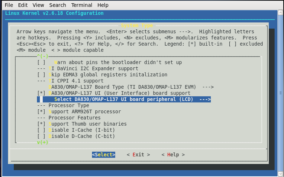Screen dimensions: 284x177
Task: Click the <Select> button
Action: (104, 155)
